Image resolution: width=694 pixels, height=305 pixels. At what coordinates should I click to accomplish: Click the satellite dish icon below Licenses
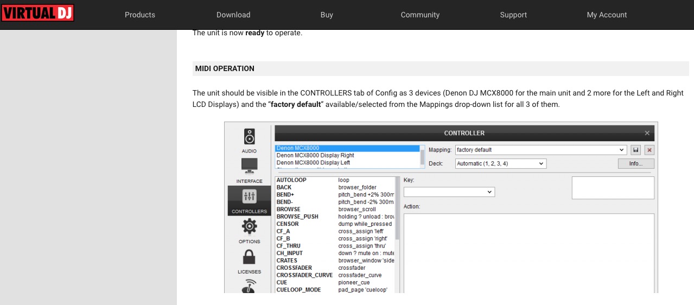point(249,286)
